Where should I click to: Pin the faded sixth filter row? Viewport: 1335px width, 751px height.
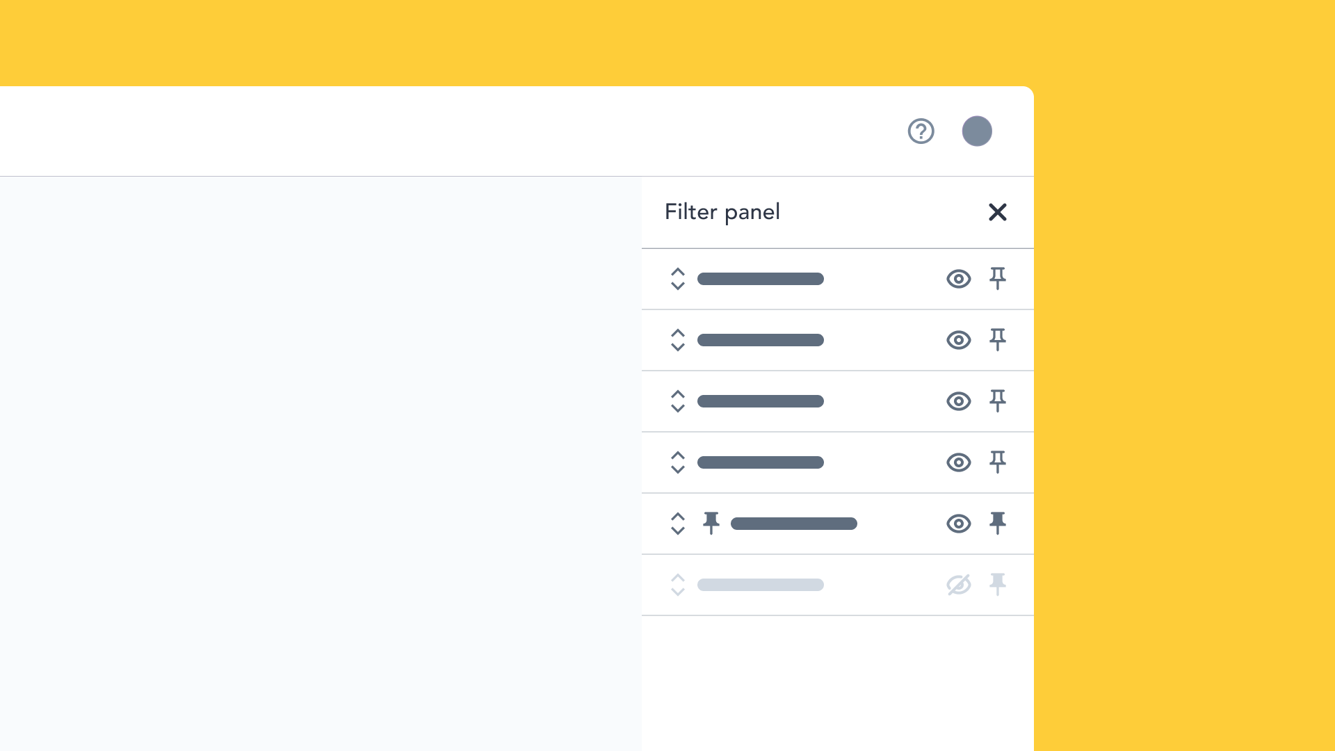click(x=997, y=584)
